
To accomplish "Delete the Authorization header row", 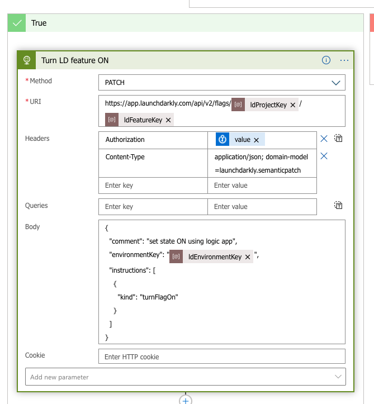I will pos(324,139).
